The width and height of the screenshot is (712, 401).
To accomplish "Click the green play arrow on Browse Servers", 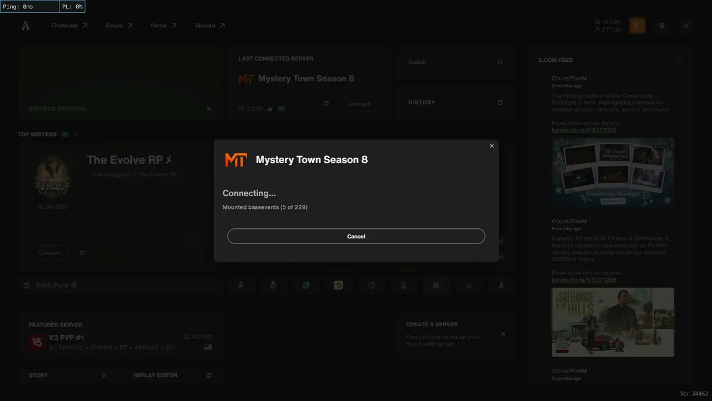I will 209,109.
